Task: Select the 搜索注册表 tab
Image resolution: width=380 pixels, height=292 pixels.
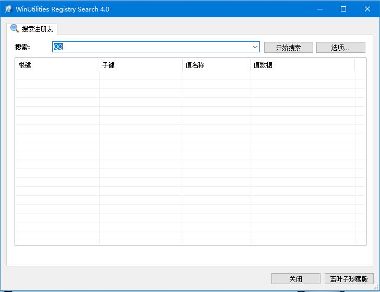Action: click(x=32, y=29)
